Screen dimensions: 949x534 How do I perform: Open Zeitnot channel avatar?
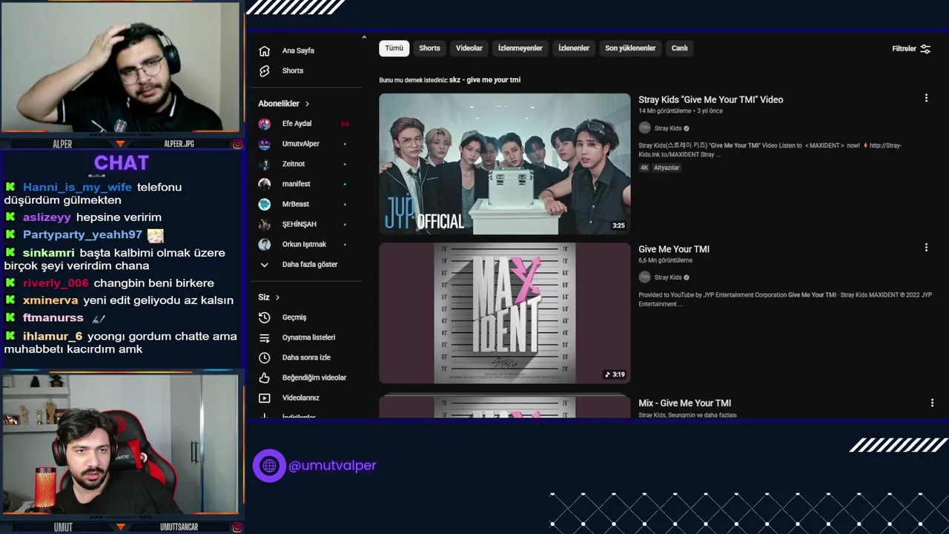tap(265, 164)
